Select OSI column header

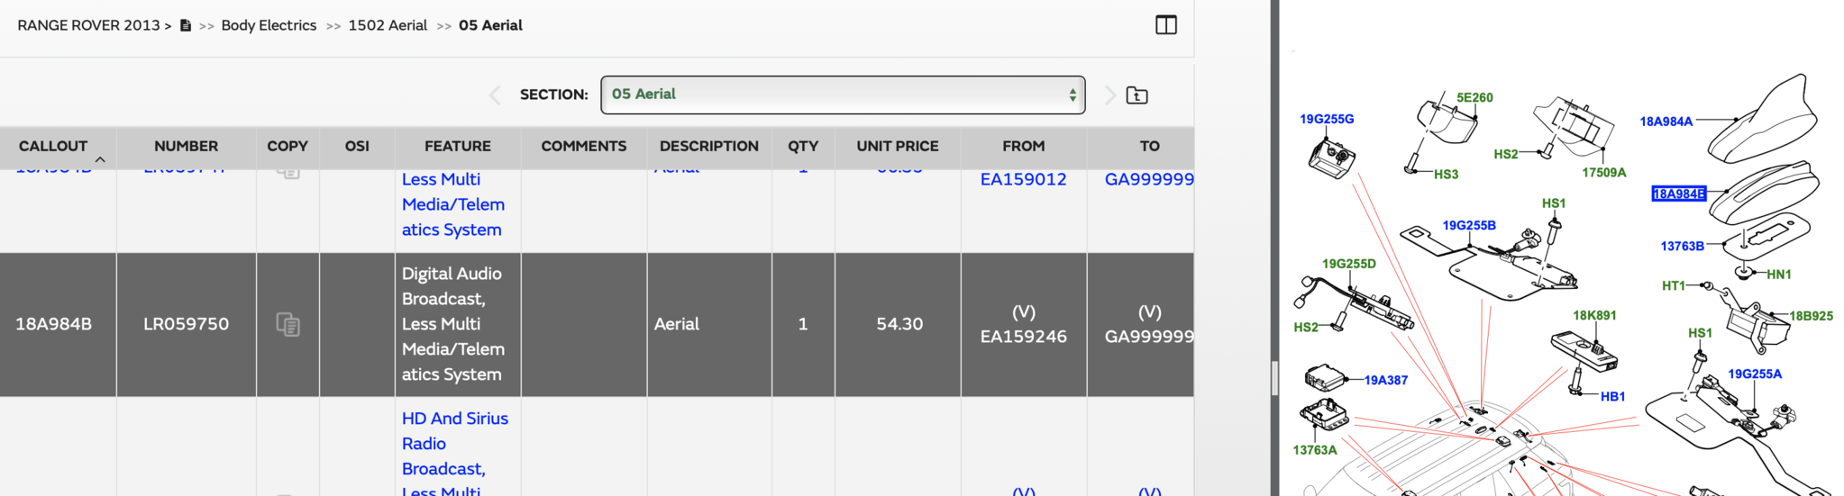pos(357,146)
